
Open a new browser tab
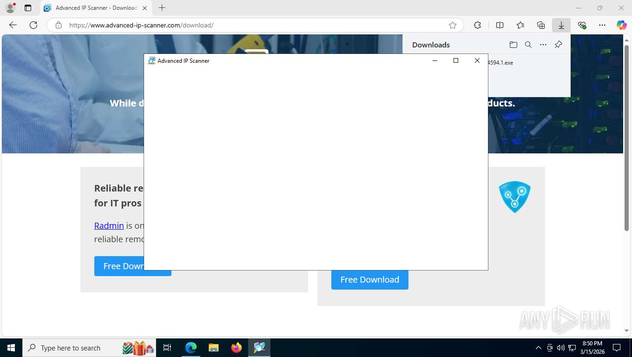tap(162, 8)
